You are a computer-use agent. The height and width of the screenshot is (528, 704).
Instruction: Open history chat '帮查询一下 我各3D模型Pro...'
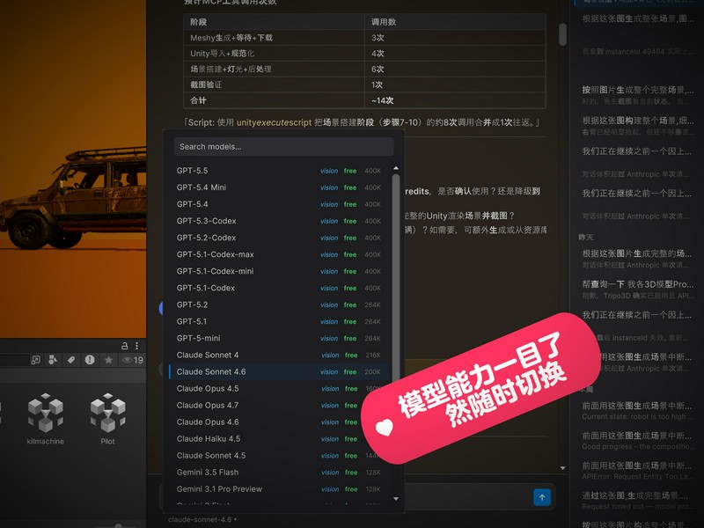tap(637, 290)
